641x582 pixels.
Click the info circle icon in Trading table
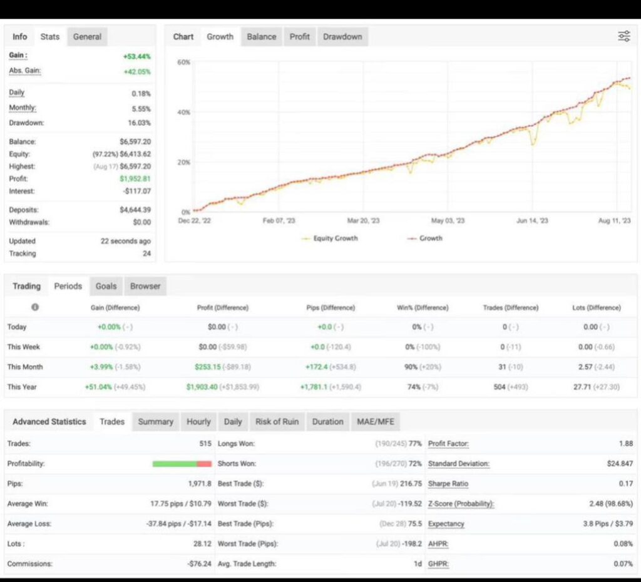(x=35, y=307)
